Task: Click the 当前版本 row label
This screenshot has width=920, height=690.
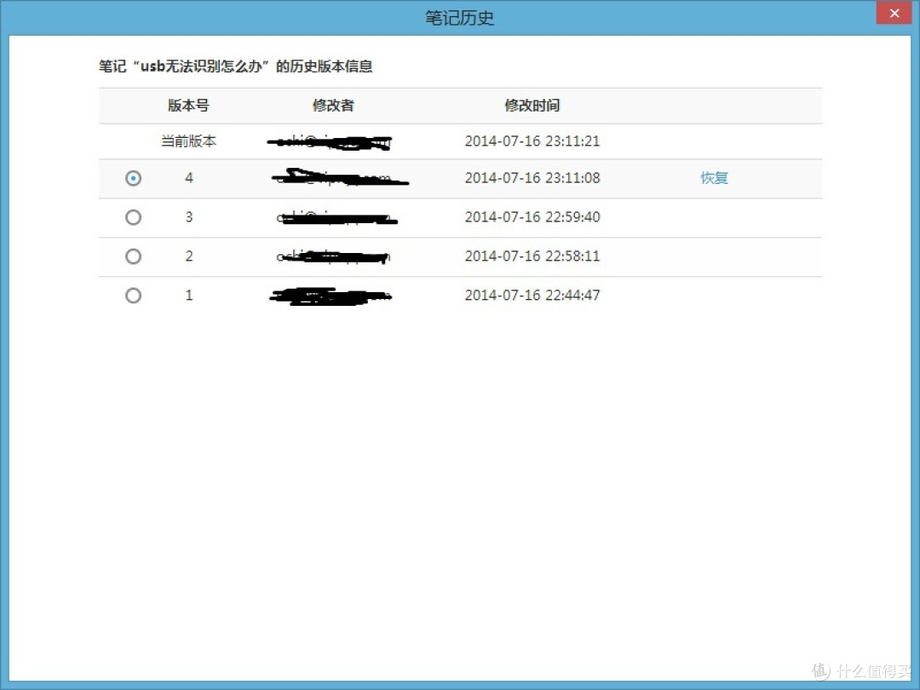Action: pos(188,141)
